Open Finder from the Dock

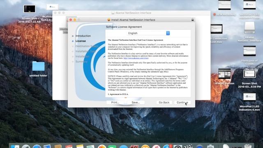point(15,146)
